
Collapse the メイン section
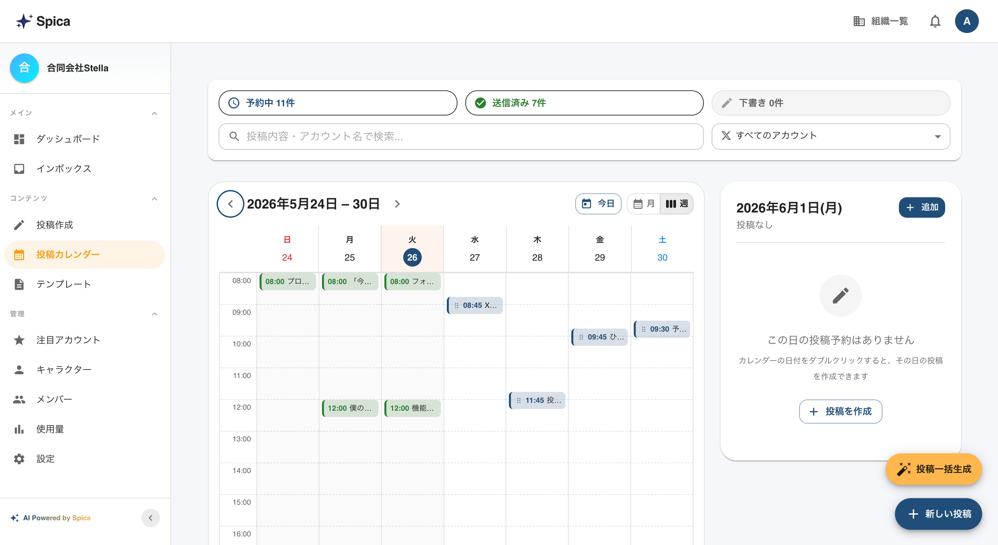point(155,113)
